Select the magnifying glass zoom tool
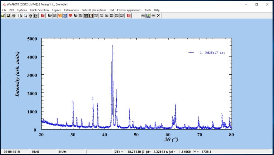This screenshot has width=274, height=155. pyautogui.click(x=25, y=16)
